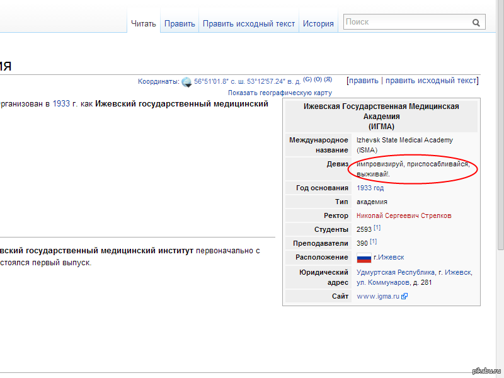The height and width of the screenshot is (378, 504).
Task: Click the Russian flag icon
Action: point(364,258)
